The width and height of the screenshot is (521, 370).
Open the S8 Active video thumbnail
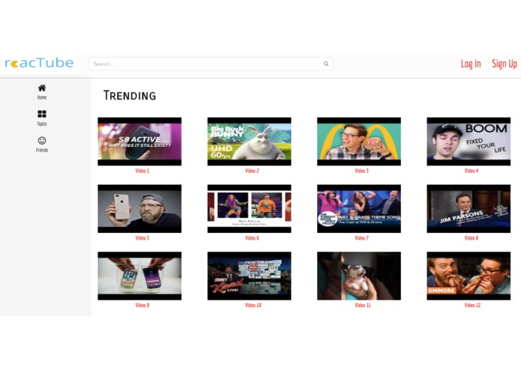(139, 142)
